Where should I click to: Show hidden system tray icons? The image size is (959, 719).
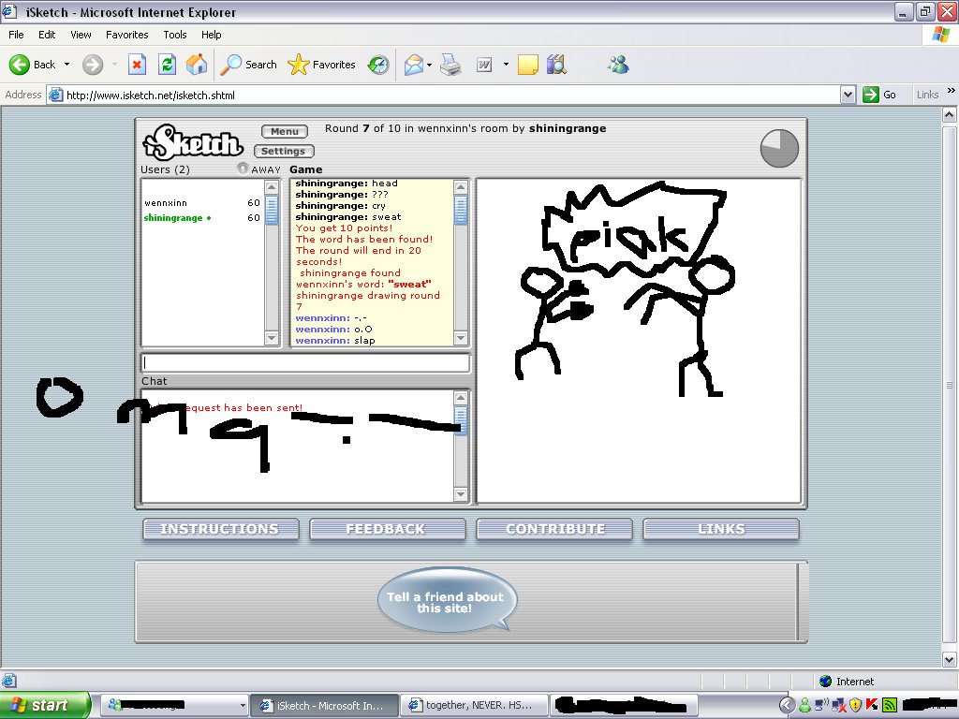(x=787, y=705)
